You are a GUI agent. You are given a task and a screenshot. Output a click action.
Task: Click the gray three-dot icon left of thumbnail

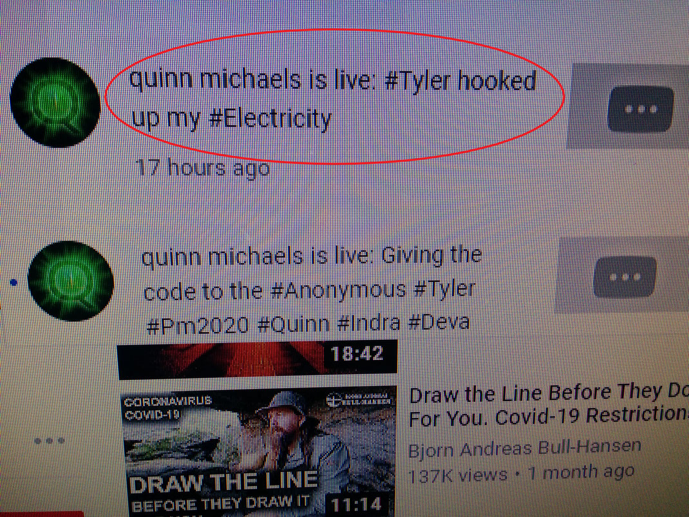[50, 440]
